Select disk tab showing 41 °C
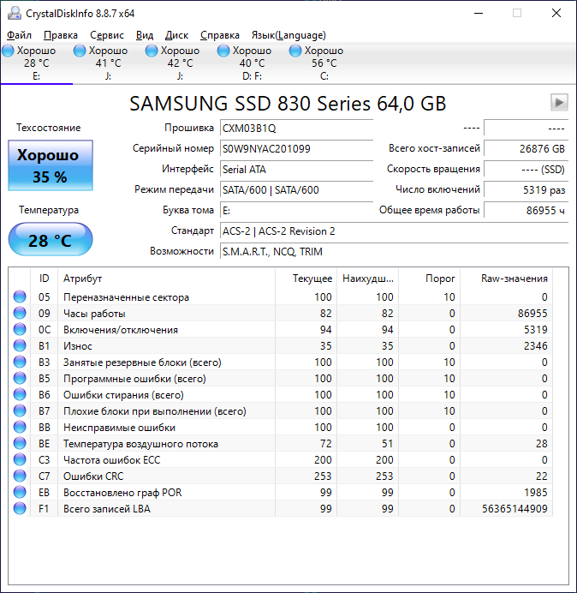This screenshot has width=577, height=593. coord(108,63)
